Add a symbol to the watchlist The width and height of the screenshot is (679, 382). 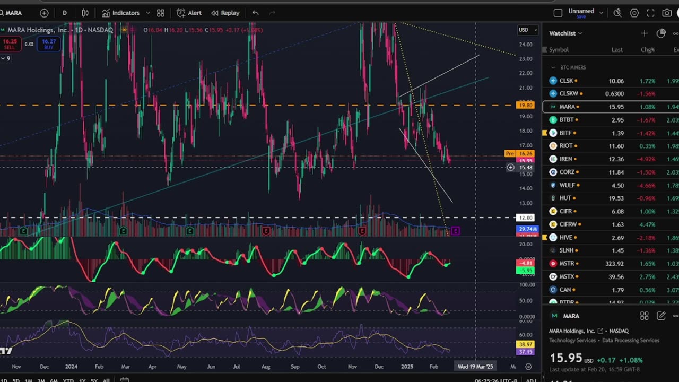(645, 33)
